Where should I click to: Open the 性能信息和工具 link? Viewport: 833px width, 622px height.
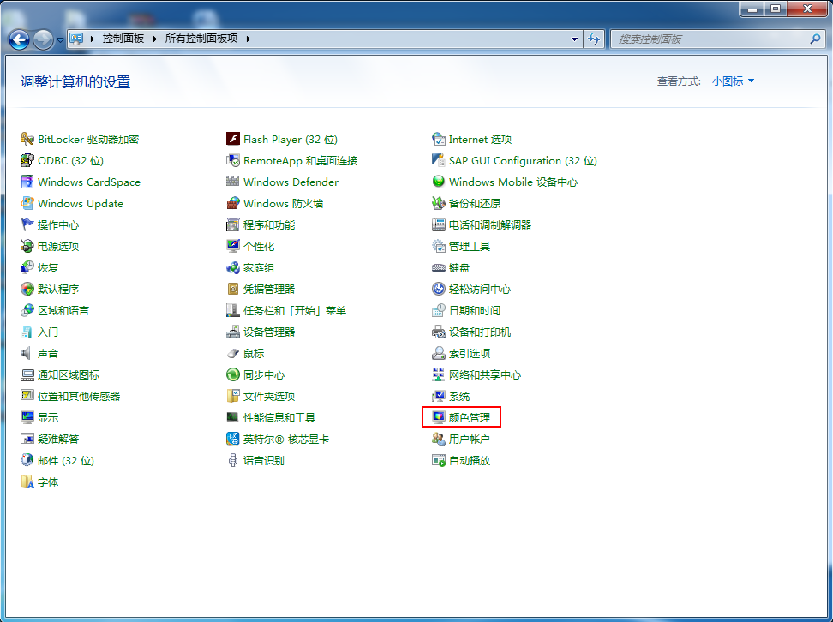tap(279, 418)
